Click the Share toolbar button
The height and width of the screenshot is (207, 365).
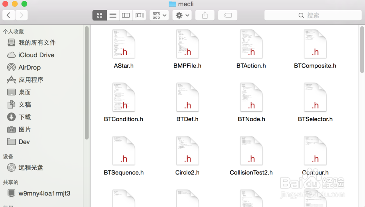pyautogui.click(x=205, y=15)
